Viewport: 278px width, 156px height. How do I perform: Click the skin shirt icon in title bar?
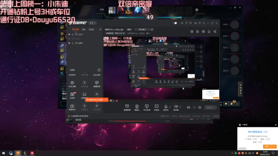(199, 23)
